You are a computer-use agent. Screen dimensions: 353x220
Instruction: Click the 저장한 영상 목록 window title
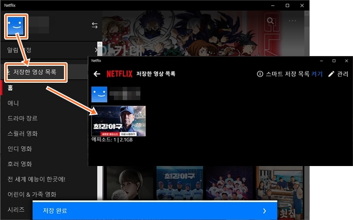tap(156, 74)
